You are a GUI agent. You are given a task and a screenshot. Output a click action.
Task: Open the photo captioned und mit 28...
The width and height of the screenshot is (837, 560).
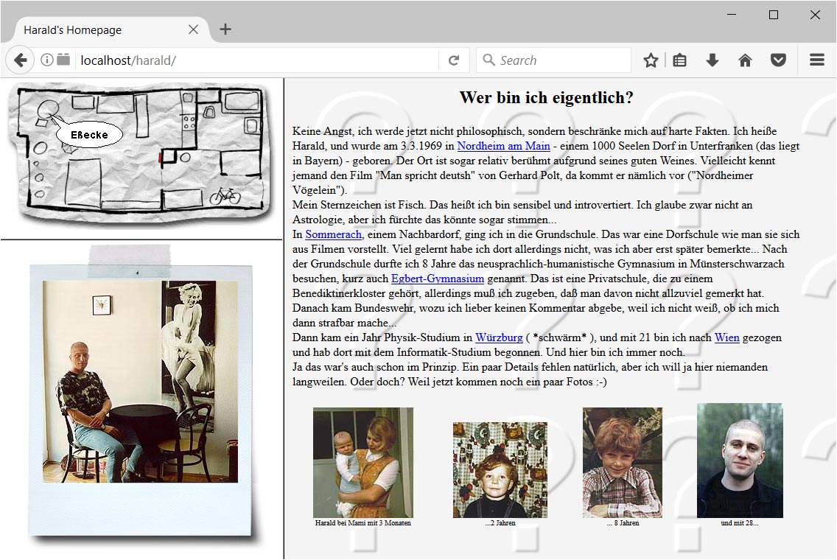click(x=740, y=461)
